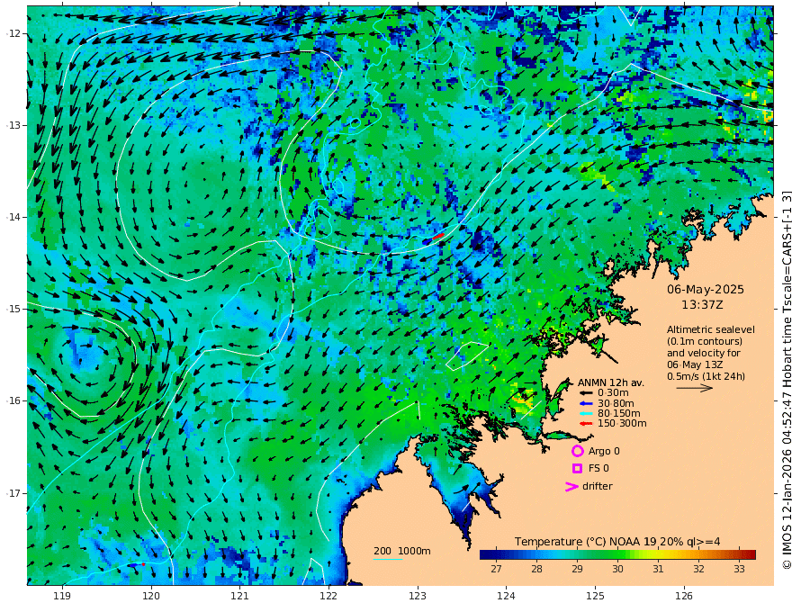Viewport: 792px width, 612px height.
Task: Click the '80-150m' depth label
Action: pyautogui.click(x=618, y=414)
